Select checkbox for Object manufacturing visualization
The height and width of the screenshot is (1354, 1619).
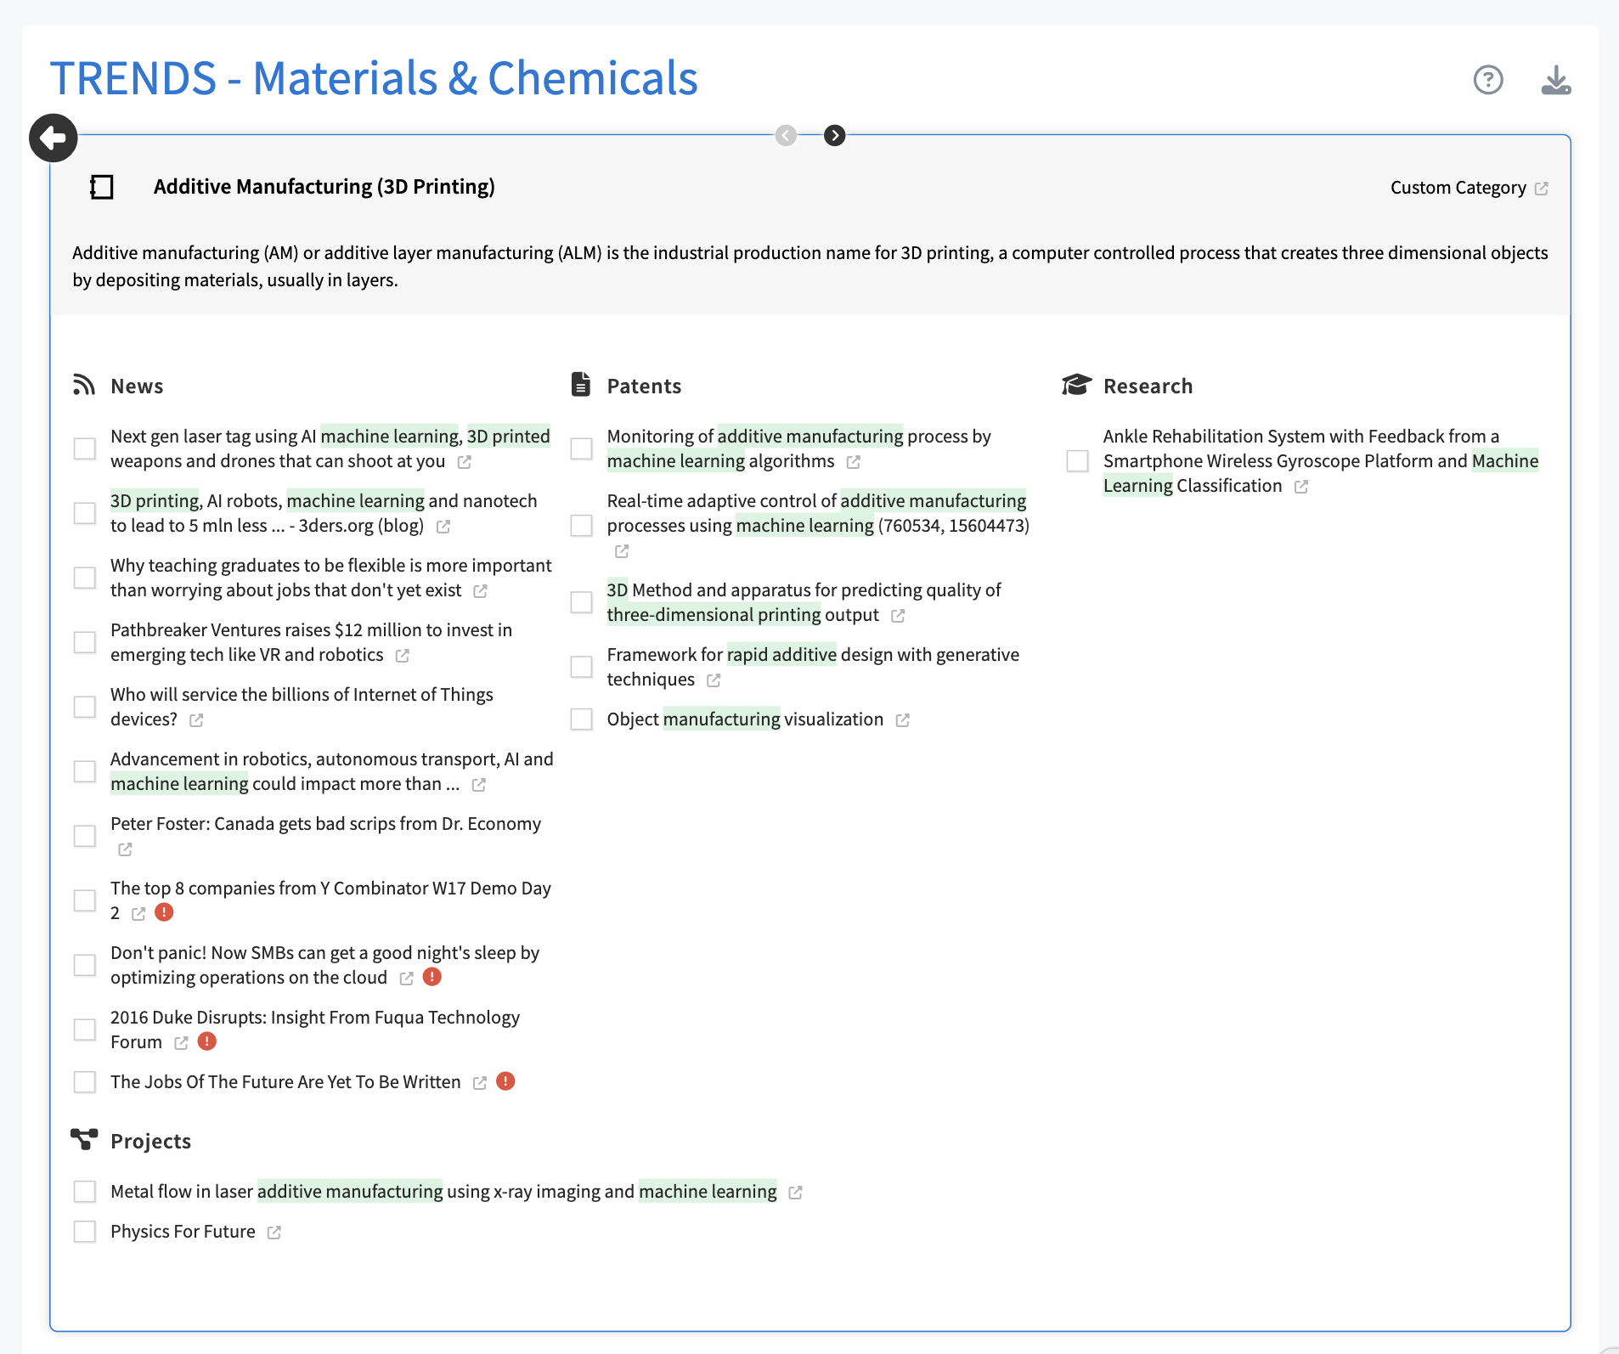582,719
